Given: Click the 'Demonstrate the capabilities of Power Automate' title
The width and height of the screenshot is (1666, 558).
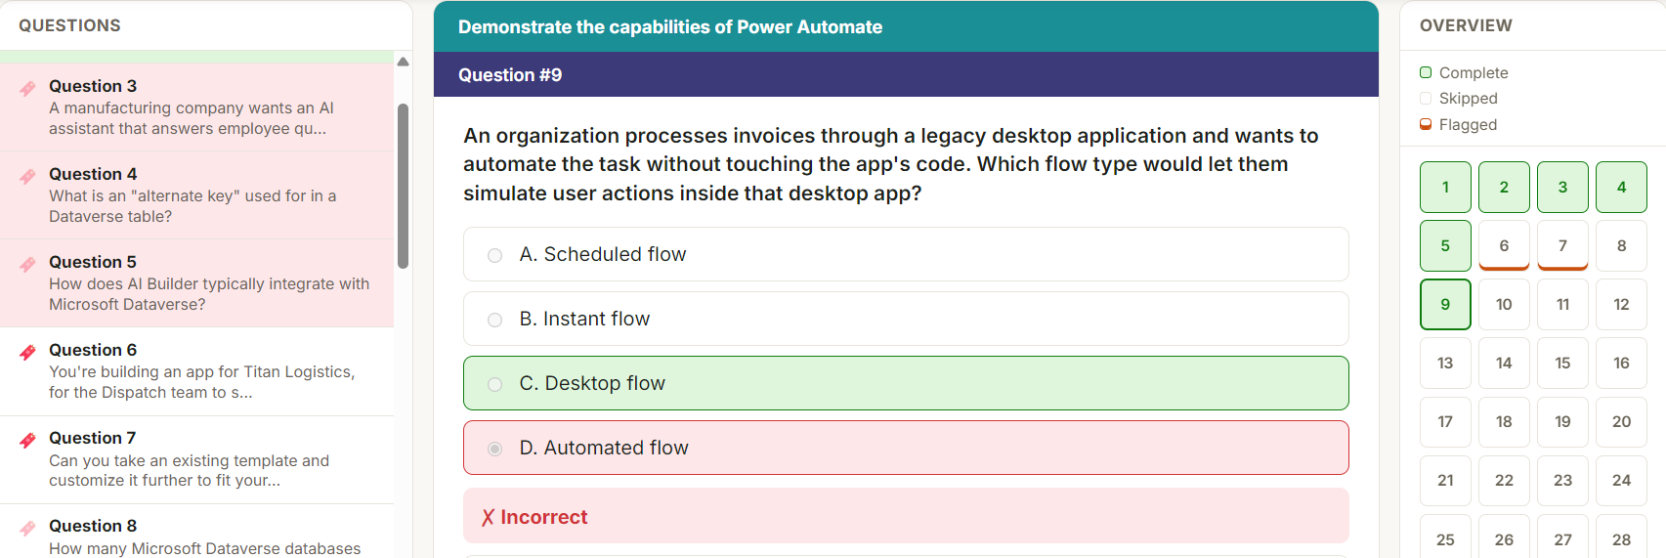Looking at the screenshot, I should (670, 27).
